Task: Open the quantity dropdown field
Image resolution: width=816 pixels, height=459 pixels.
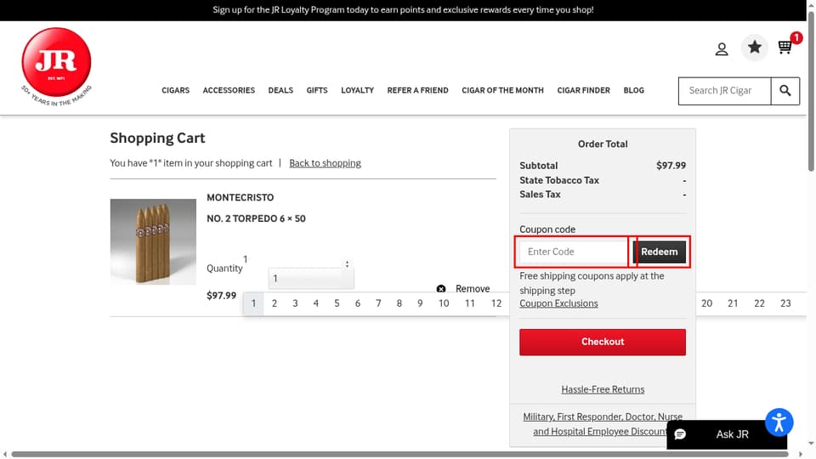Action: click(311, 279)
